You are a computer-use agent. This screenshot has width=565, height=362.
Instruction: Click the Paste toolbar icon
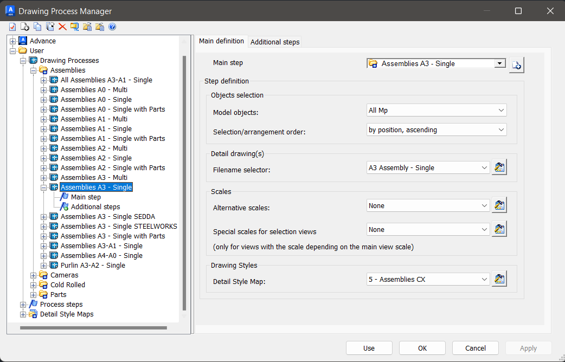[50, 27]
